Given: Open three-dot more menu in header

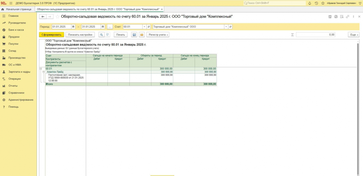Looking at the screenshot, I should pyautogui.click(x=353, y=17).
